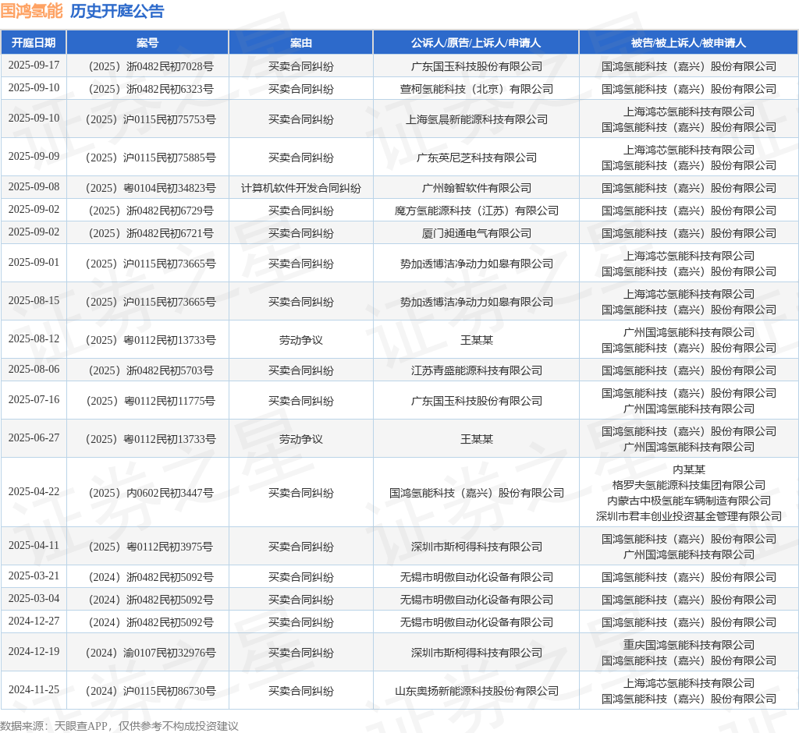
Task: Click plaintiff 山东奥扬新能源科技股份有限公司
Action: click(477, 691)
